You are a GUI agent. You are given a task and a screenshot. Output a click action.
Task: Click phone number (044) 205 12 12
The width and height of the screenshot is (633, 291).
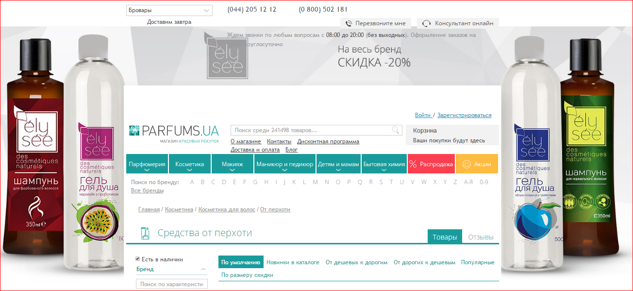[252, 9]
